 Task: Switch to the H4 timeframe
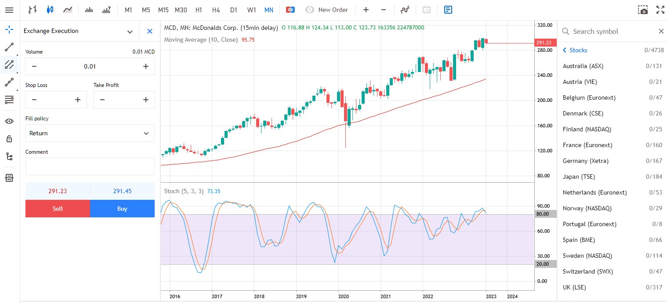tap(216, 10)
